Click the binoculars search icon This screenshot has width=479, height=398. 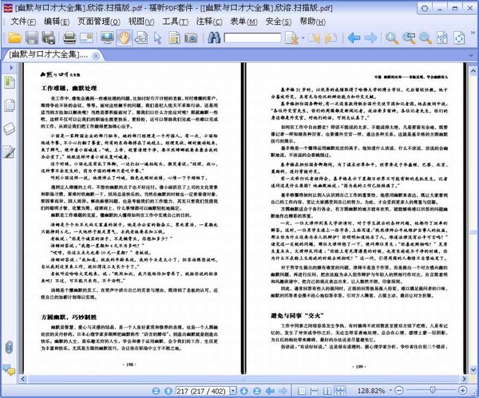(214, 37)
